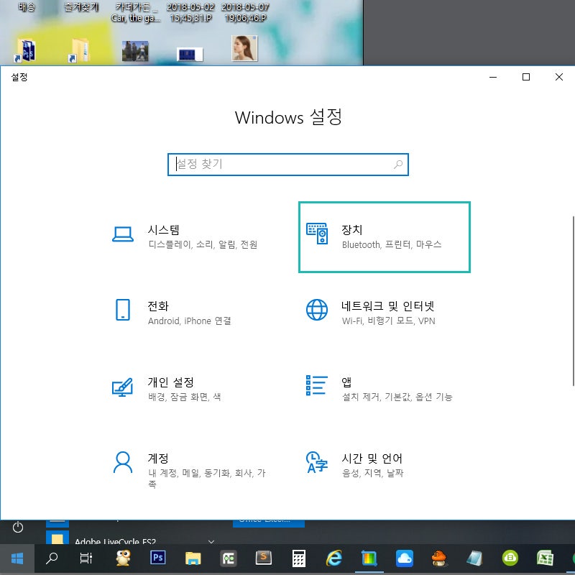Click the Bluetooth, 프린터, 마우스 description
This screenshot has width=575, height=575.
tap(392, 244)
